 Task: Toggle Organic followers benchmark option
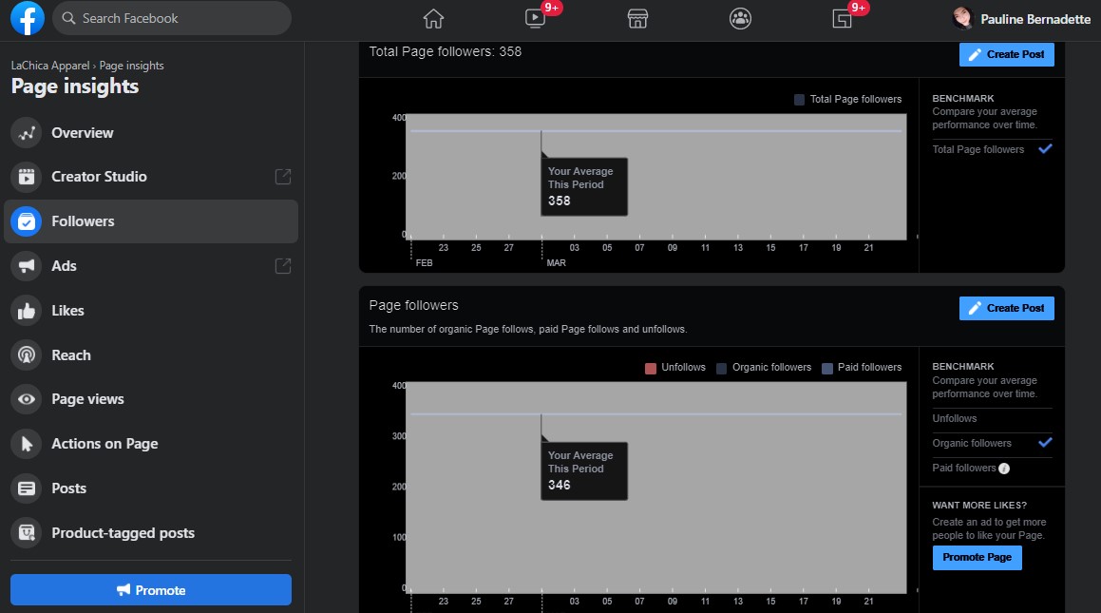click(992, 443)
